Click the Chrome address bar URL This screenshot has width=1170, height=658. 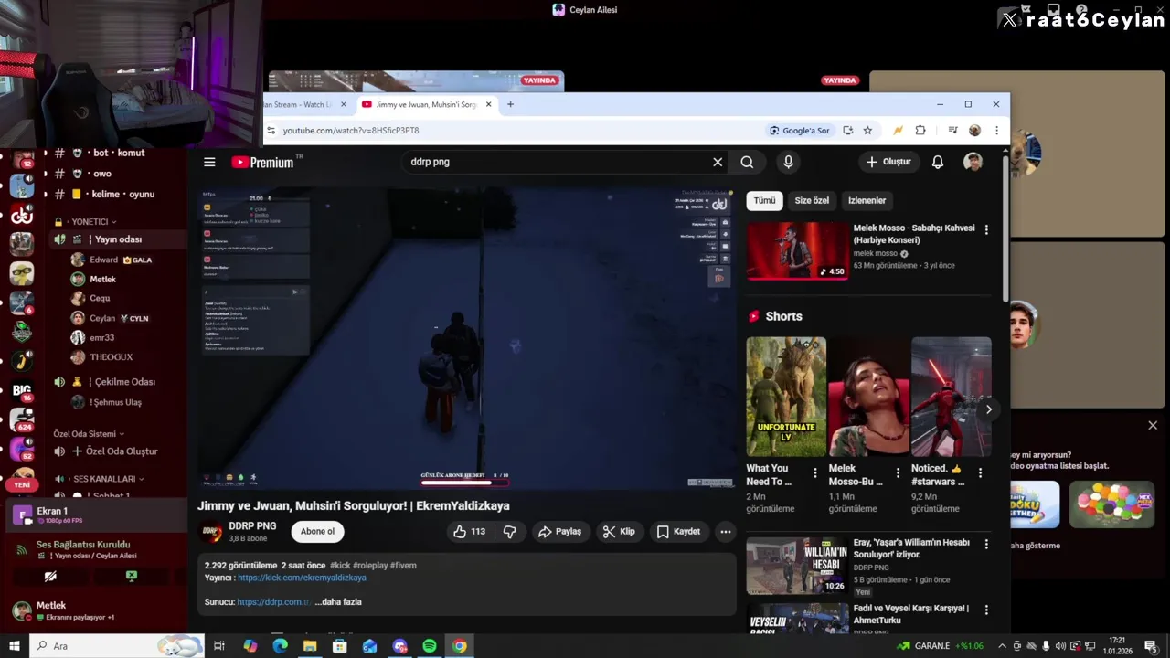pyautogui.click(x=351, y=131)
